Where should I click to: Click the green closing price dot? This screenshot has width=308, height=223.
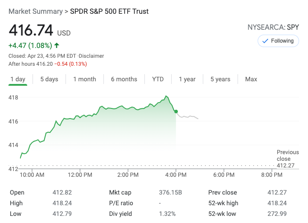pos(176,111)
